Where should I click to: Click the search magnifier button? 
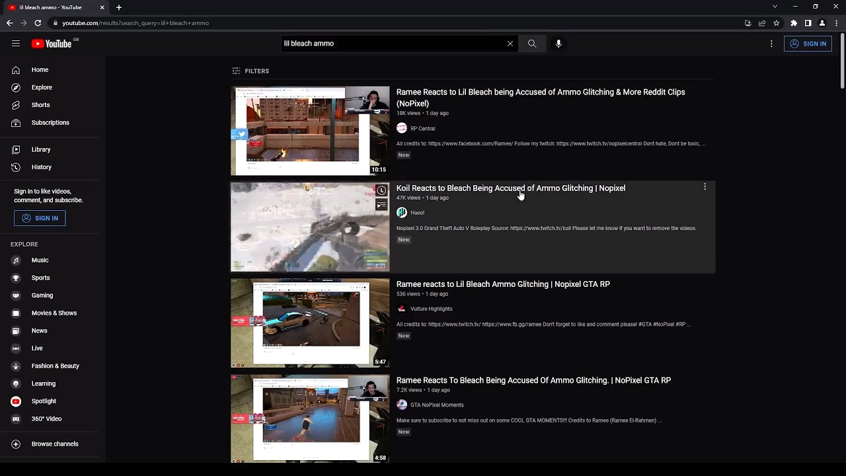pyautogui.click(x=532, y=44)
